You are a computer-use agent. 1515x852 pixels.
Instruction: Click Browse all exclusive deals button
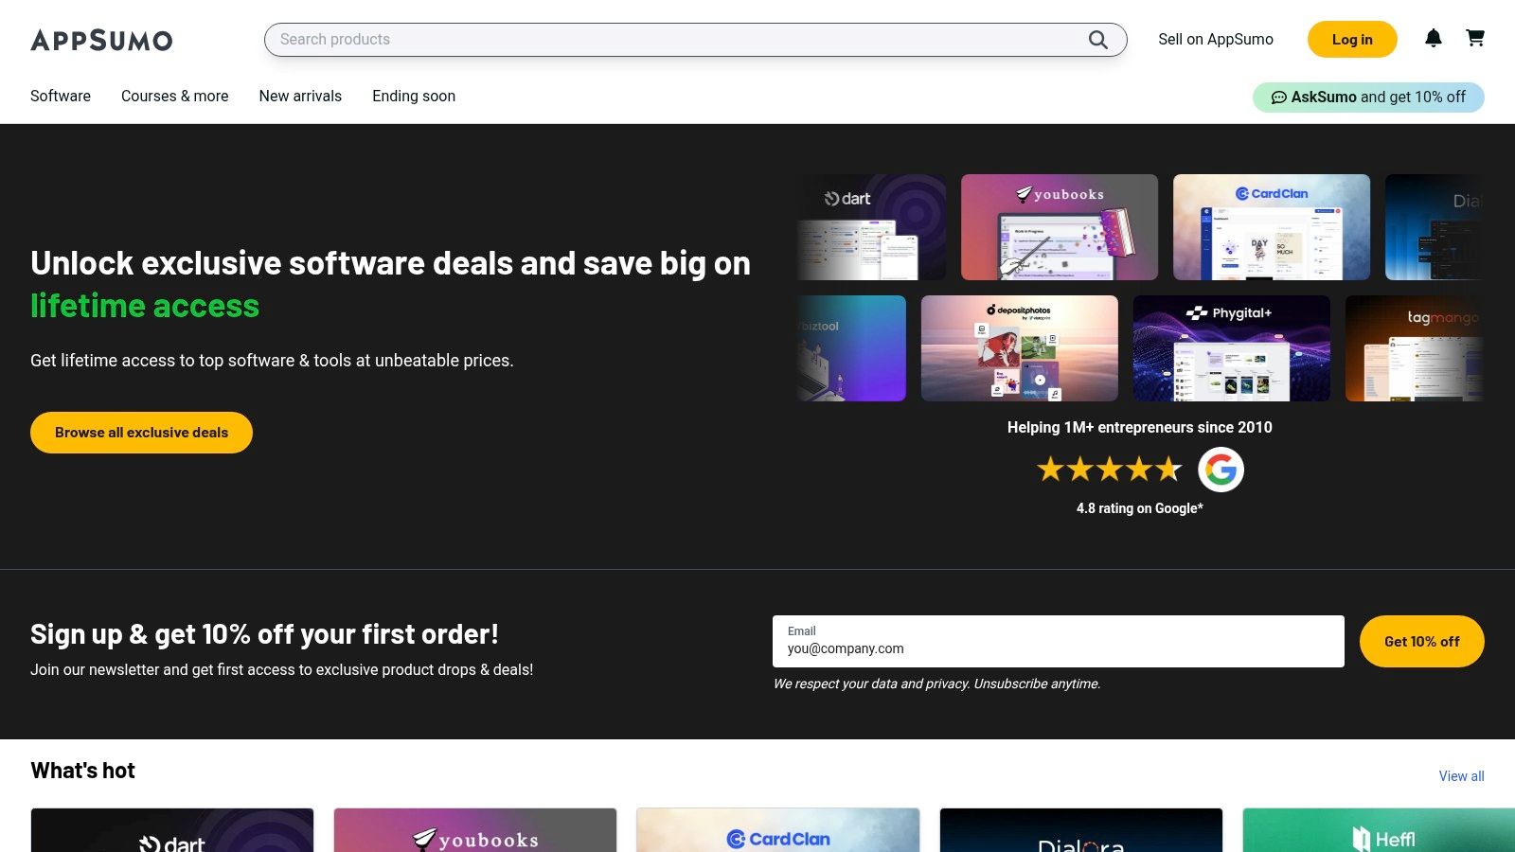pos(141,433)
